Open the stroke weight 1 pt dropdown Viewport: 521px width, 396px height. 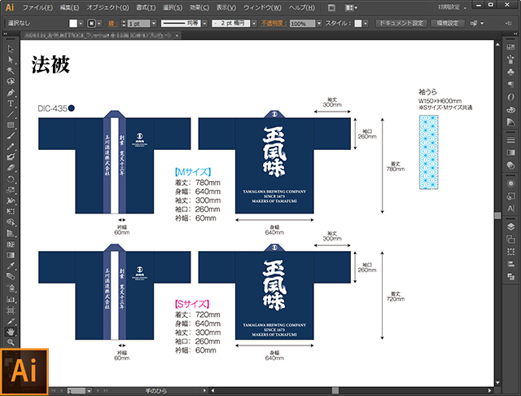pos(154,24)
